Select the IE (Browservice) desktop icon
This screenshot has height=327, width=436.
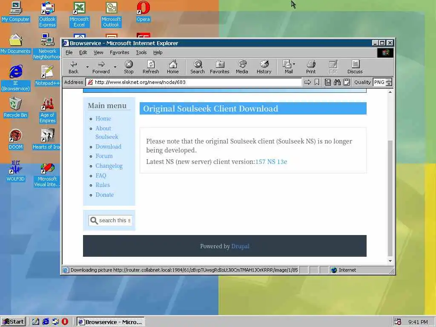pyautogui.click(x=16, y=78)
